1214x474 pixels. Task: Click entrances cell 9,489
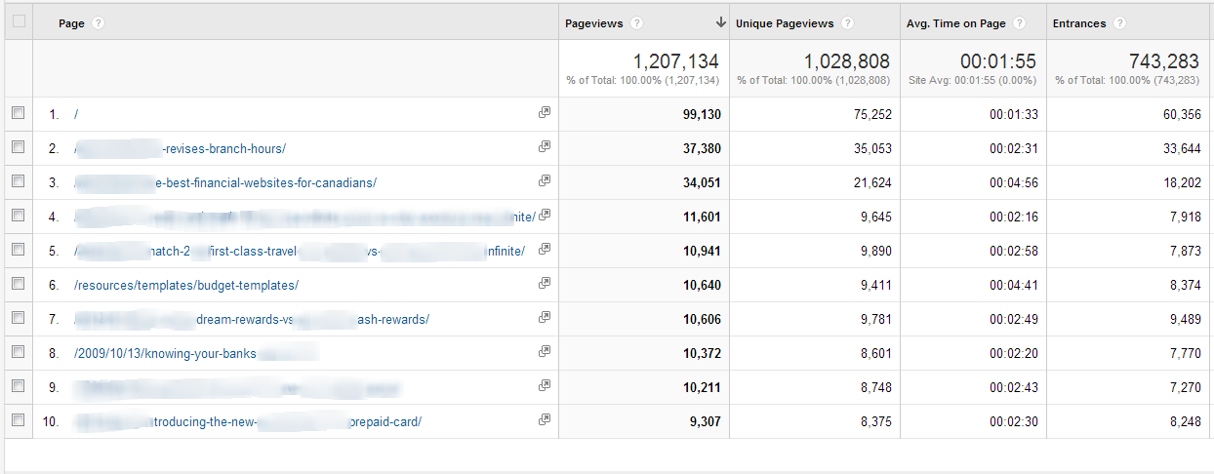[x=1186, y=320]
